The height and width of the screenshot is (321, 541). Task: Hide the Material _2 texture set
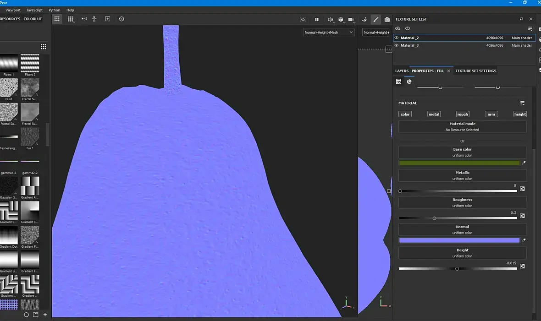pos(397,38)
